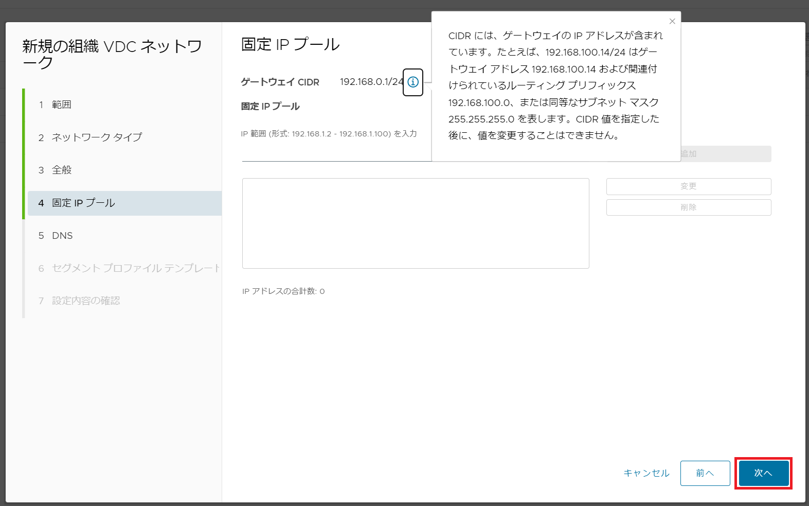Jump to step 5 DNS
Screen dimensions: 809x506
[x=124, y=235]
